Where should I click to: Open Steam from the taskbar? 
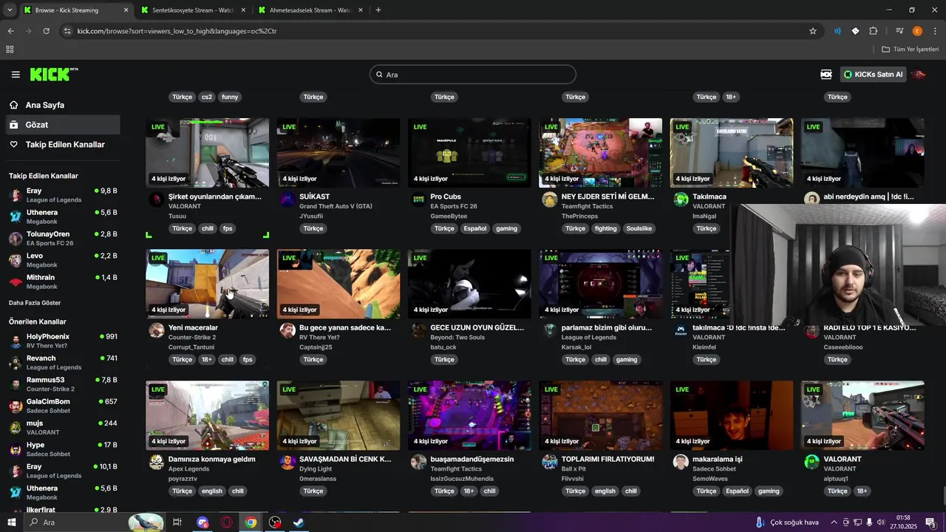pos(299,522)
